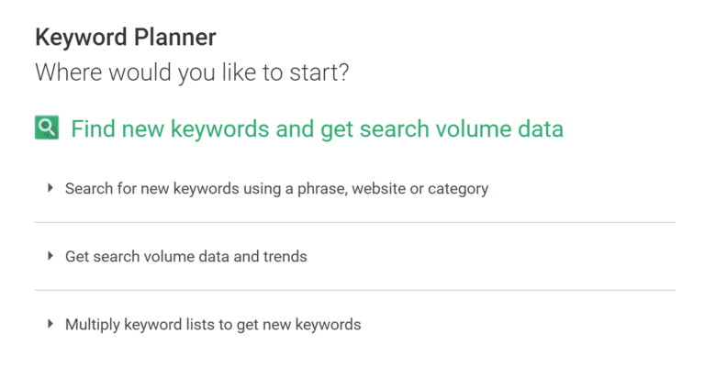705x378 pixels.
Task: Click the green magnifying glass search icon
Action: click(47, 128)
